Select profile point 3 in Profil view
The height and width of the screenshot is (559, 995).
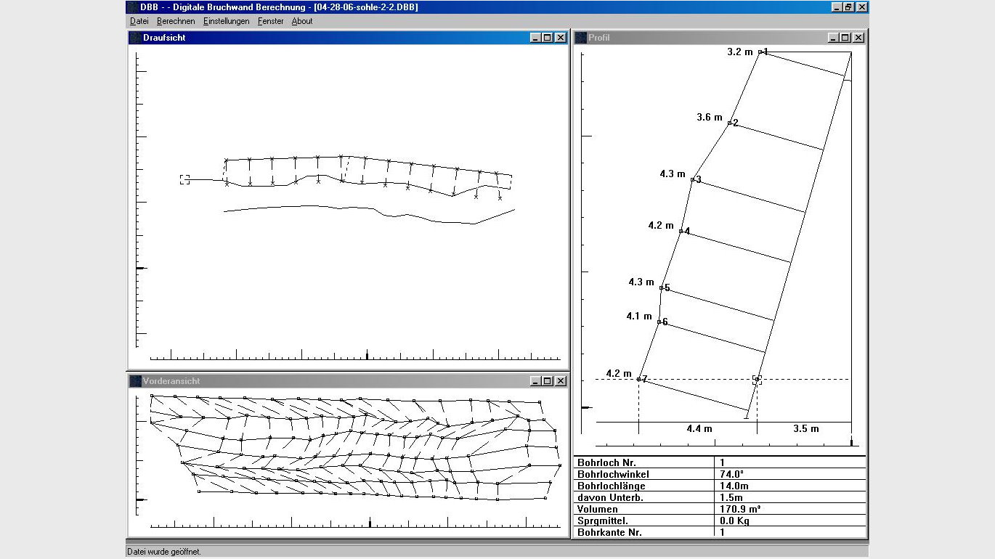[x=694, y=179]
